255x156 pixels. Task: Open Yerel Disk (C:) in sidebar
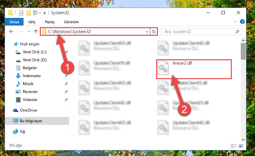point(34,52)
